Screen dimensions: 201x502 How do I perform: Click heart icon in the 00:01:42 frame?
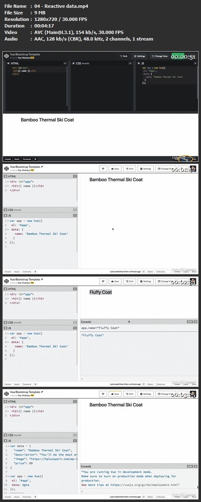(103, 169)
